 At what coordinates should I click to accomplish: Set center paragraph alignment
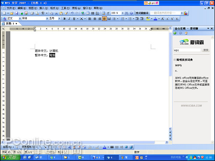(x=95, y=19)
